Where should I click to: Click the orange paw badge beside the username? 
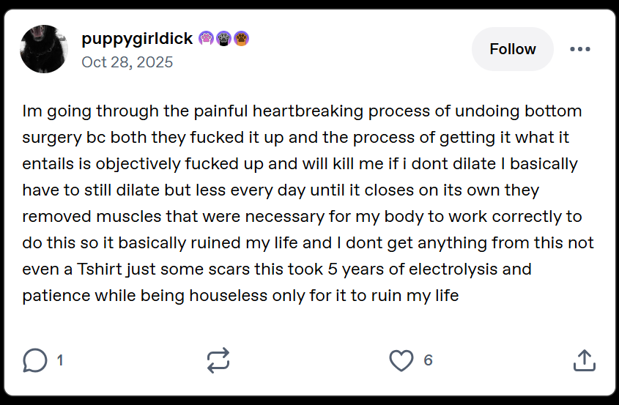tap(241, 39)
